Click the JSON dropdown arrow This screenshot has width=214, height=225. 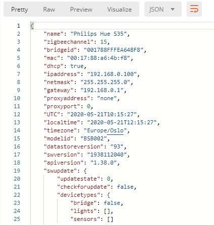[x=173, y=9]
